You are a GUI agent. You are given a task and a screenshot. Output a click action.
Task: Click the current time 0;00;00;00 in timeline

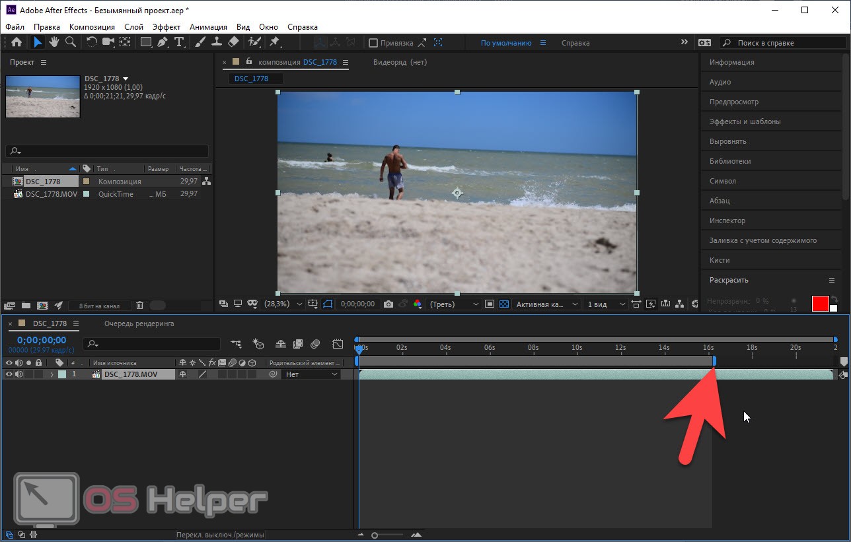[x=42, y=340]
